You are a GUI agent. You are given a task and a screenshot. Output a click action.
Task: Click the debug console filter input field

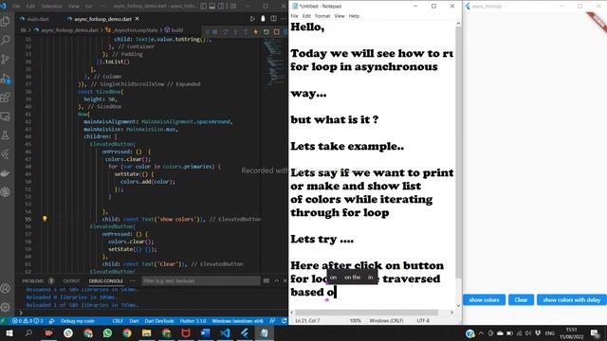pos(201,281)
